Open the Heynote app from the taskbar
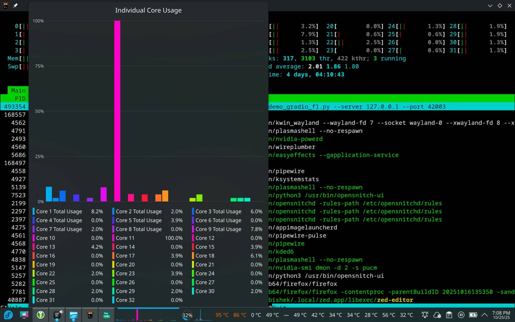The image size is (515, 322). (106, 315)
